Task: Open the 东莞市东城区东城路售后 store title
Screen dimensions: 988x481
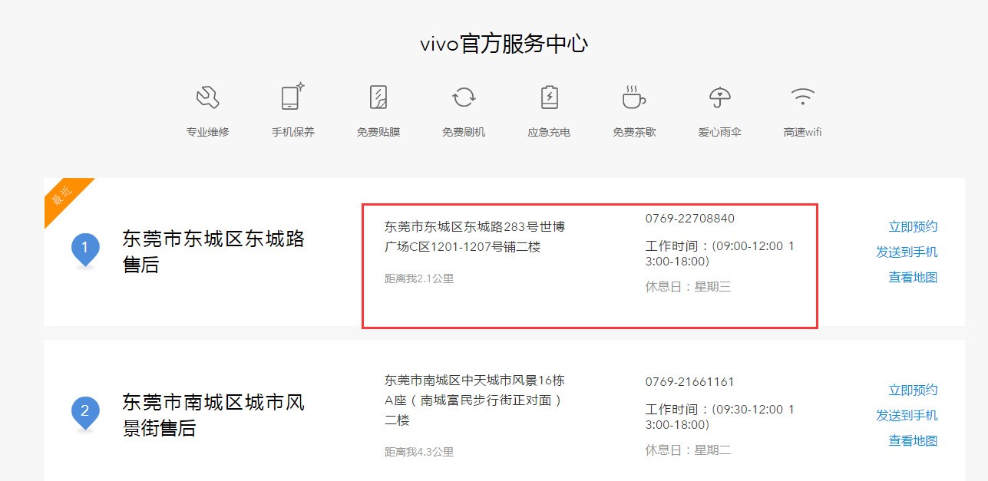Action: (x=213, y=252)
